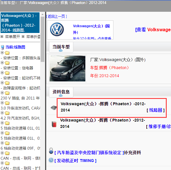
Task: Click the first Volkswagen 辉腾 2012-2014 title
Action: (103, 107)
